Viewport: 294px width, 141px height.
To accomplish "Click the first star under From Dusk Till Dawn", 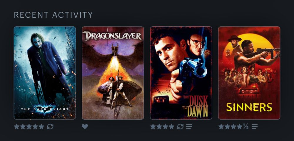I will tap(153, 127).
